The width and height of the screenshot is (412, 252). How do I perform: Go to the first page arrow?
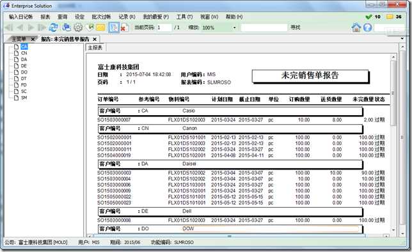click(x=9, y=28)
